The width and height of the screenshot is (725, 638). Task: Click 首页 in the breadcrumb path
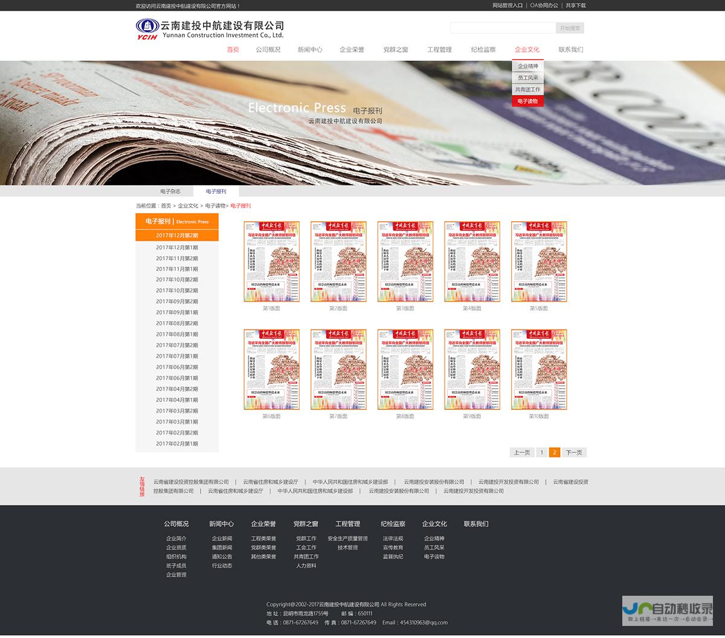[x=166, y=206]
